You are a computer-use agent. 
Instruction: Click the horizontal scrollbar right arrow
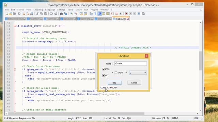point(198,114)
